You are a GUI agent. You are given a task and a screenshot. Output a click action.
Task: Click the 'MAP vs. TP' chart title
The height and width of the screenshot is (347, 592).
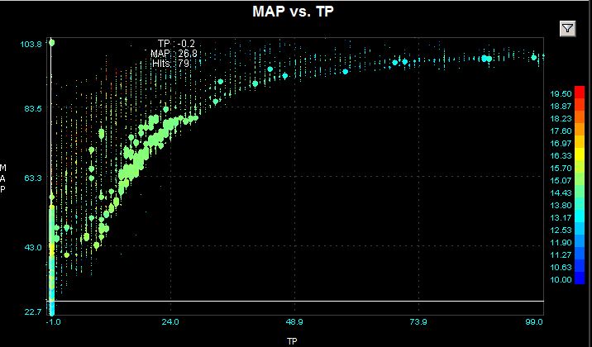[295, 12]
